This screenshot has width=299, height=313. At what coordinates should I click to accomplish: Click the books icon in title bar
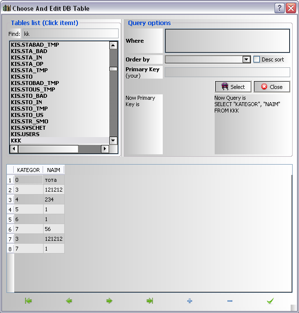tap(7, 8)
